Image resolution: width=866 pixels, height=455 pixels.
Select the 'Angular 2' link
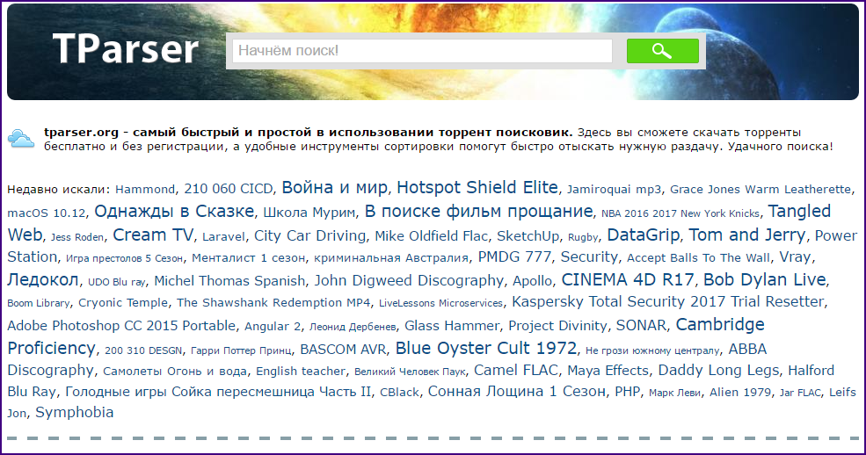pos(273,327)
